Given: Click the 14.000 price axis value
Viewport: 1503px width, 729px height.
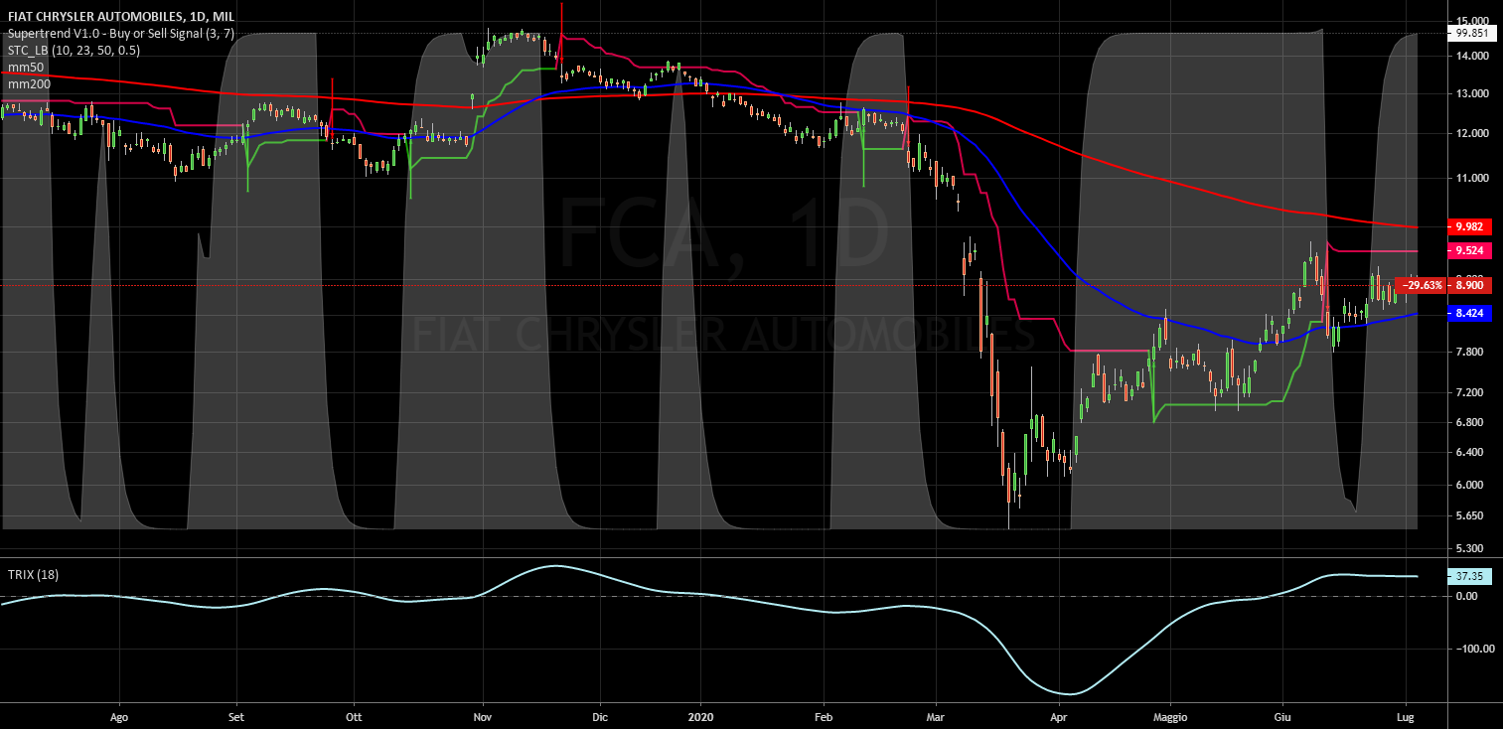Looking at the screenshot, I should coord(1472,56).
